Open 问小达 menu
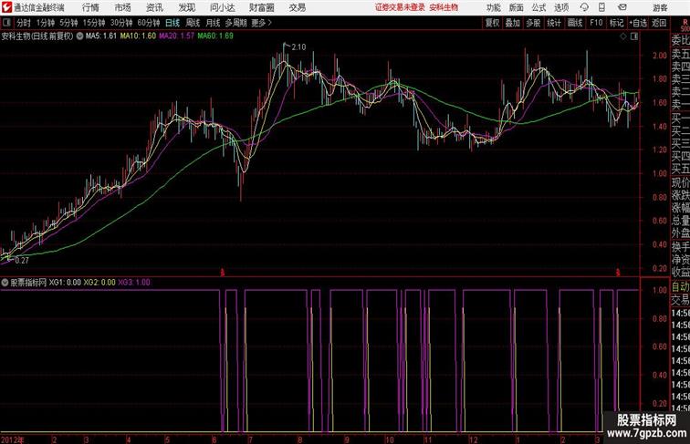This screenshot has height=444, width=690. coord(223,7)
